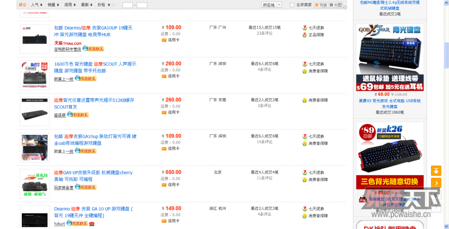This screenshot has height=229, width=449.
Task: Open thumbnail of 1600万色 背光键盘 listing
Action: (35, 74)
